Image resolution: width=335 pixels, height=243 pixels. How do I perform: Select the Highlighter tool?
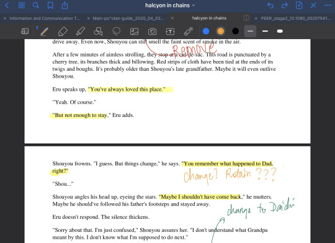click(81, 32)
